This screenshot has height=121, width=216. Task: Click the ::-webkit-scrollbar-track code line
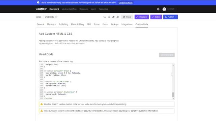tap(57, 71)
